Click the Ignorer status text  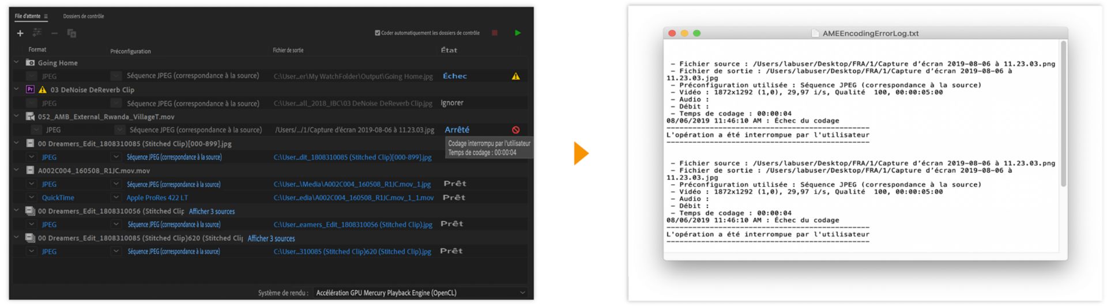click(x=451, y=103)
